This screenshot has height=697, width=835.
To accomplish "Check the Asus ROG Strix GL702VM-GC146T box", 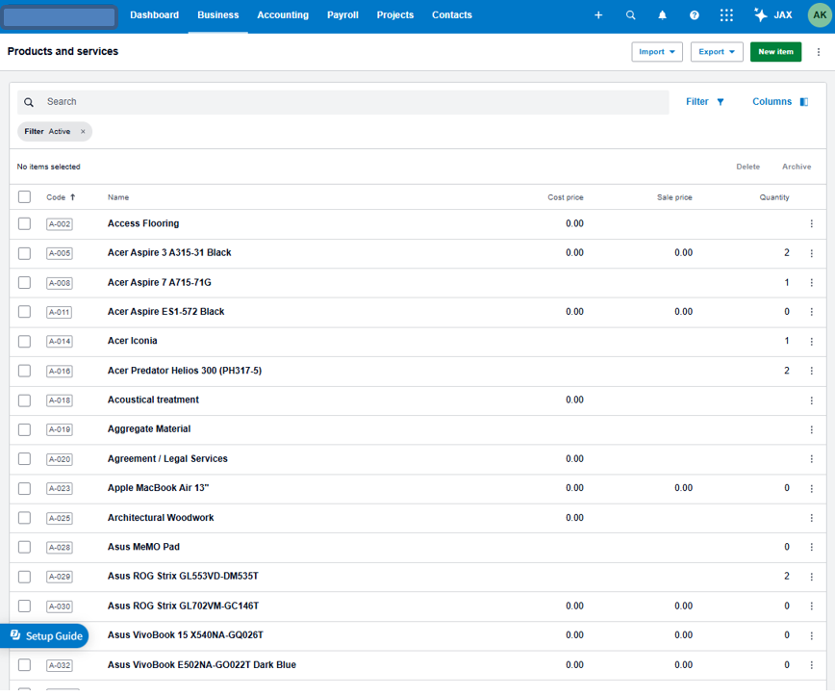I will [24, 606].
